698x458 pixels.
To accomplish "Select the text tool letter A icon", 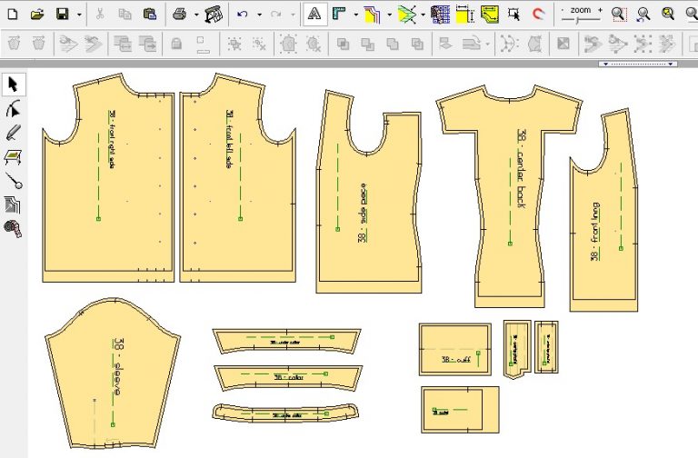I will 314,15.
